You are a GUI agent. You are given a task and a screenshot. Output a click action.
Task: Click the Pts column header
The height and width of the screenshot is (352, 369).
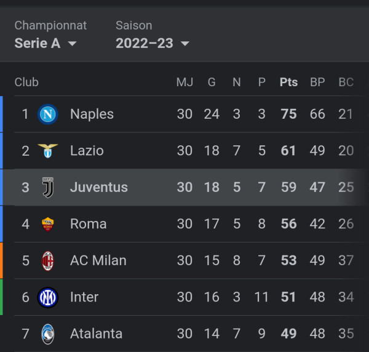tap(288, 82)
